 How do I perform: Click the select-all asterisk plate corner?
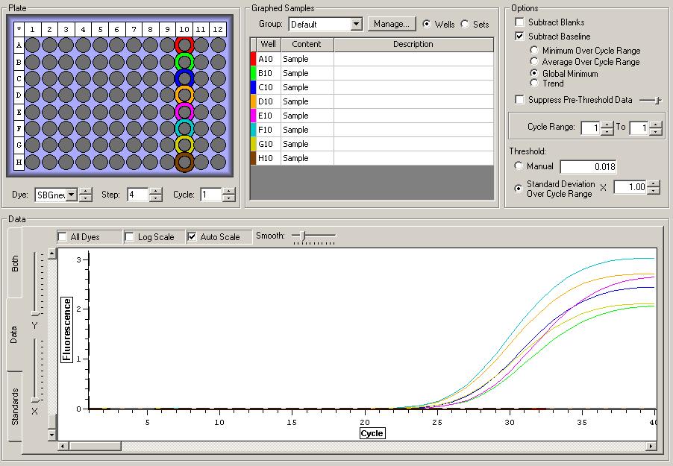tap(19, 29)
